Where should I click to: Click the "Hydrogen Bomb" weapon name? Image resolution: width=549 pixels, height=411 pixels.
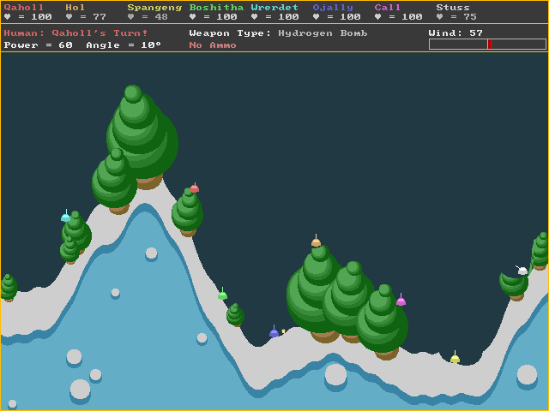point(323,33)
